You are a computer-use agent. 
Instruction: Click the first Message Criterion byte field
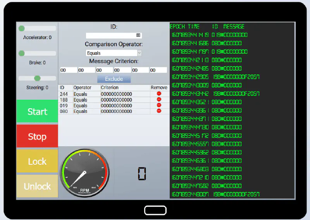[x=67, y=70]
